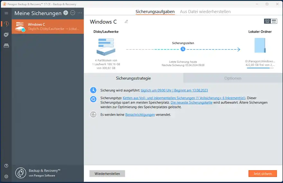Click the Lokaler Ordner destination icon

tap(260, 45)
